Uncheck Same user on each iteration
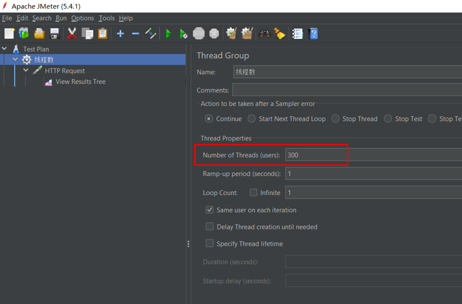Screen dimensions: 462x304 click(x=210, y=210)
